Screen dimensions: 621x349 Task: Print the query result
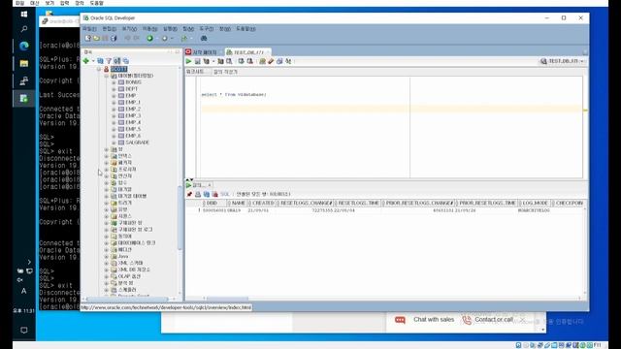(x=198, y=194)
